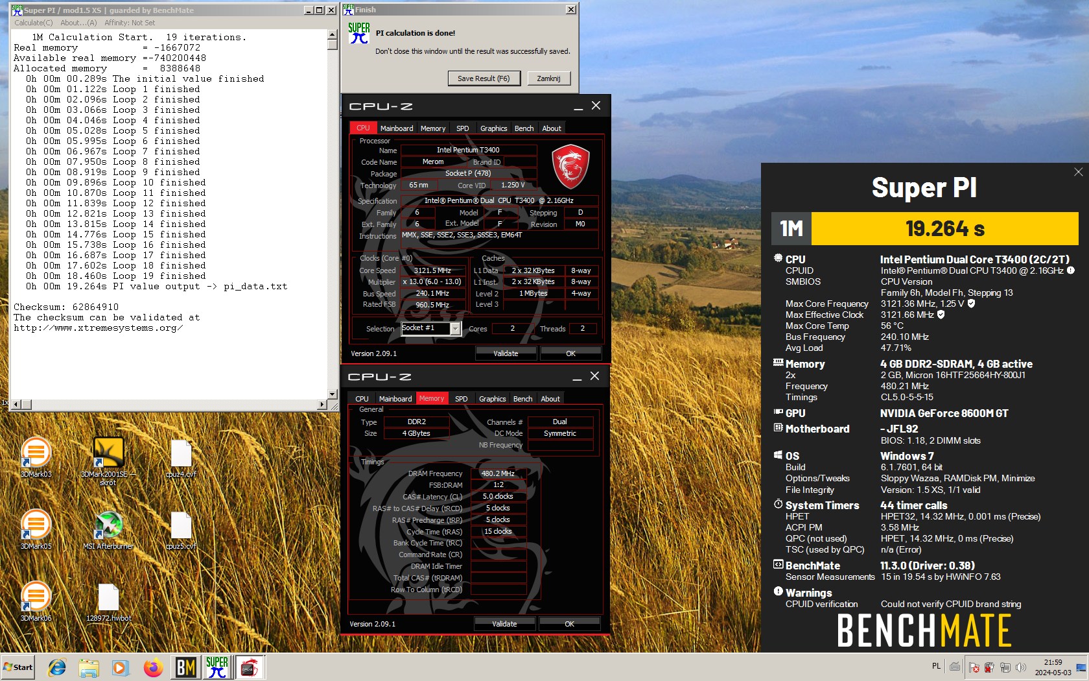1089x681 pixels.
Task: Open Calculate menu in Super PI
Action: point(33,23)
